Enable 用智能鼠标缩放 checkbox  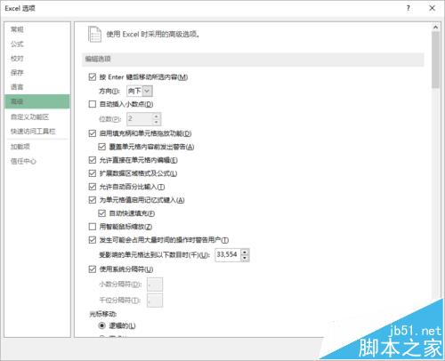(93, 227)
